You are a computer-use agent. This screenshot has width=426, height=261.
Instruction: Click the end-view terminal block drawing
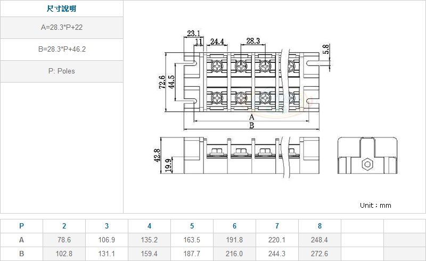tap(367, 156)
